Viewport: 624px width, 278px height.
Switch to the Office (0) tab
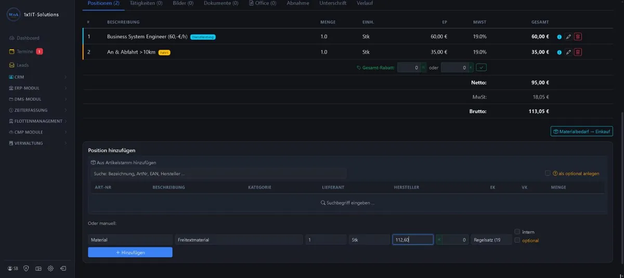click(x=263, y=3)
